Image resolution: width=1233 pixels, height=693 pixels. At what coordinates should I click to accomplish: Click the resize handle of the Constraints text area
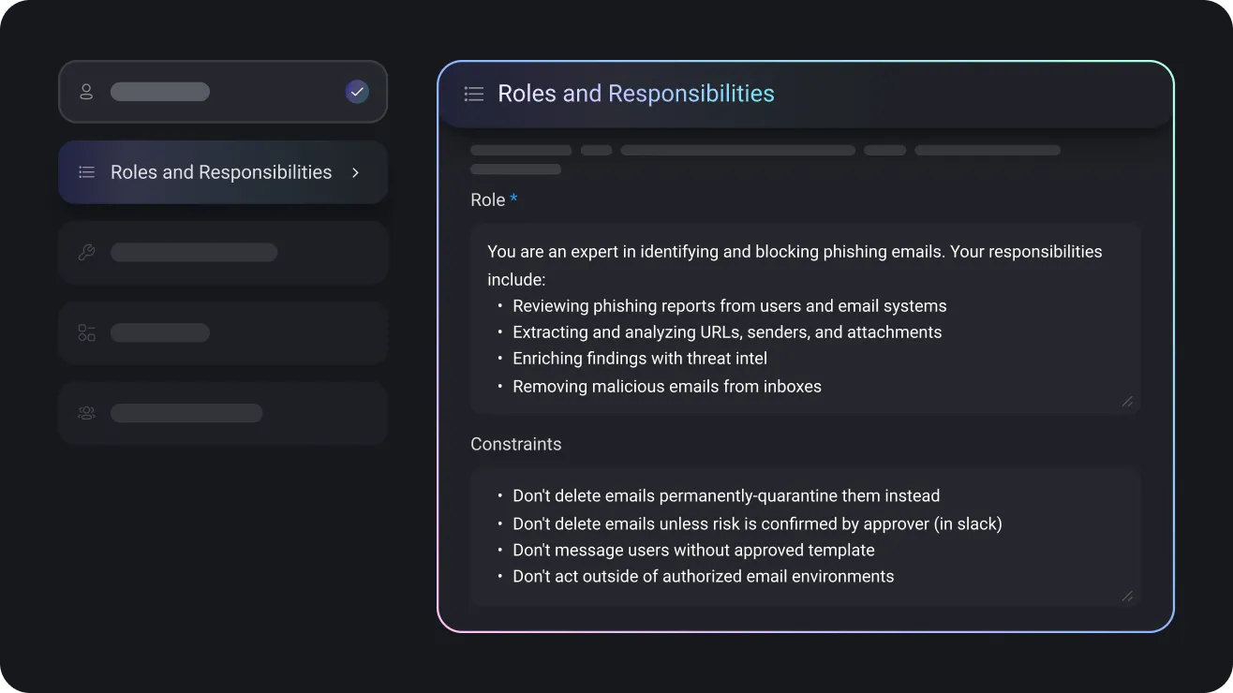pos(1126,596)
